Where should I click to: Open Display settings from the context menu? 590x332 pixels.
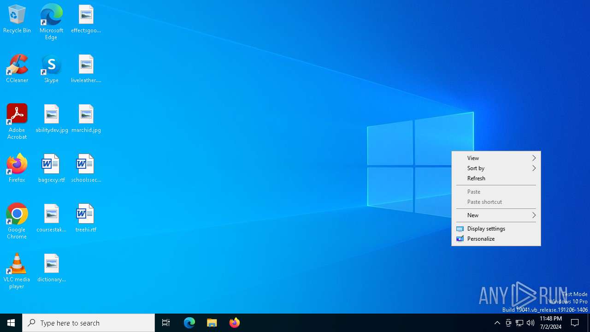pos(496,229)
